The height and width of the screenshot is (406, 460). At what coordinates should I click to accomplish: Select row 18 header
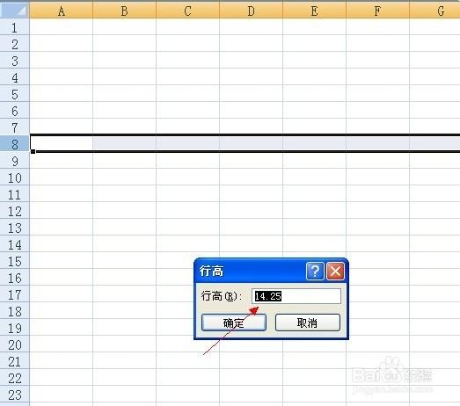click(15, 311)
